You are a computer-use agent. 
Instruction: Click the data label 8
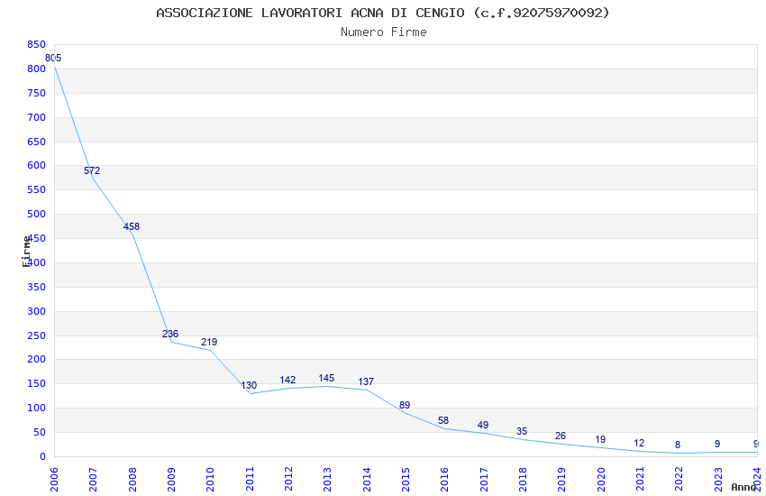click(x=678, y=445)
